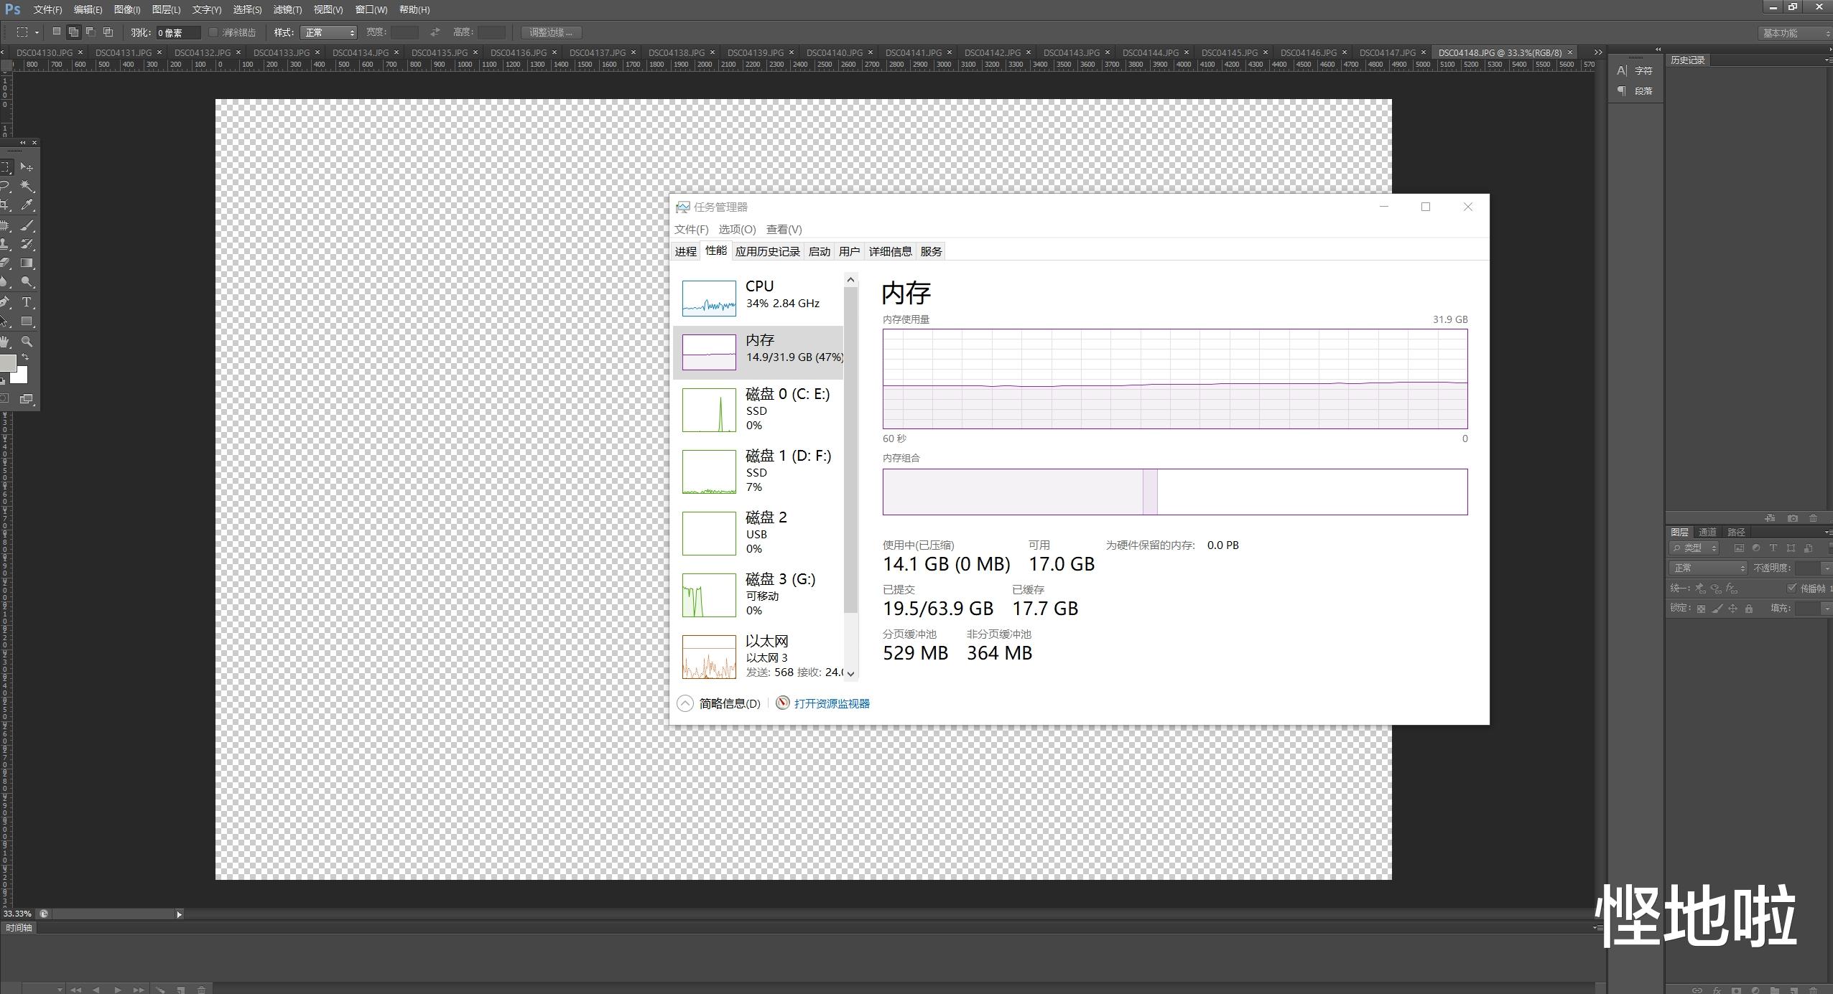This screenshot has width=1833, height=994.
Task: Open Resource Monitor link
Action: pos(832,703)
